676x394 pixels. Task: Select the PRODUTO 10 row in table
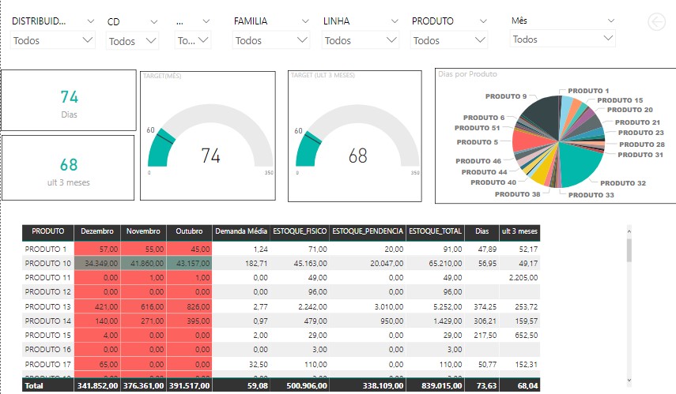(49, 263)
